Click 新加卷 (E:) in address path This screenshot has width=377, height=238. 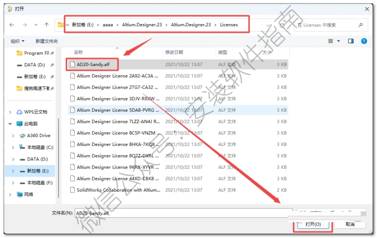82,25
